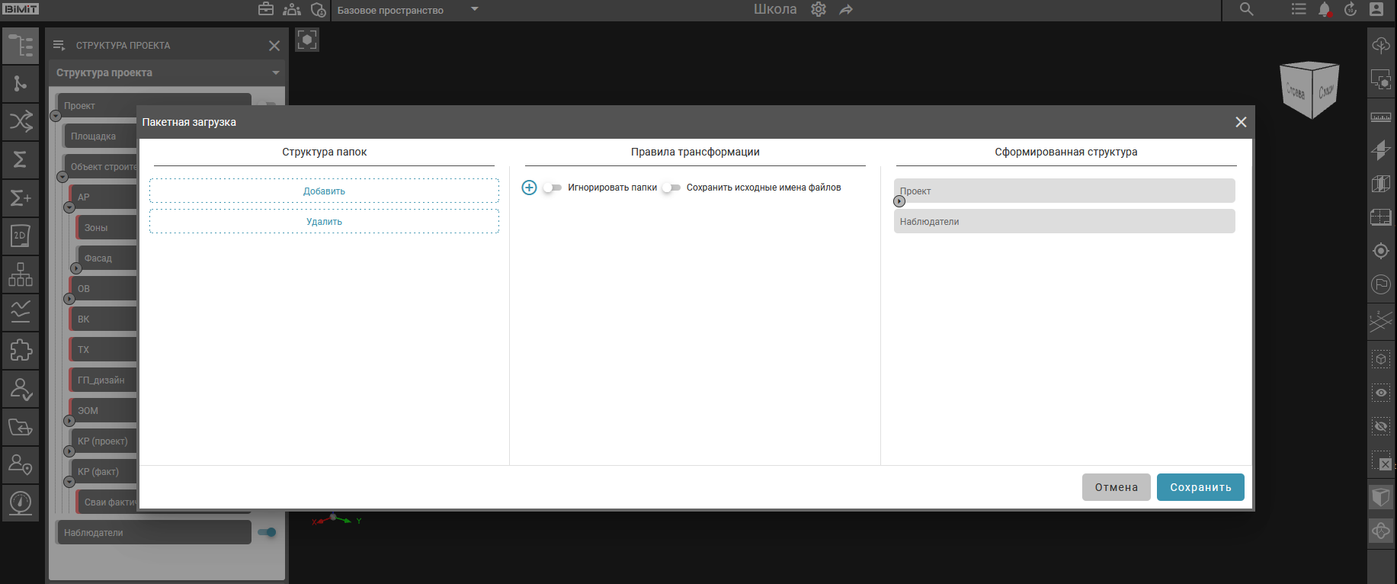Image resolution: width=1397 pixels, height=584 pixels.
Task: Click the 3D navigation view cube
Action: (1309, 89)
